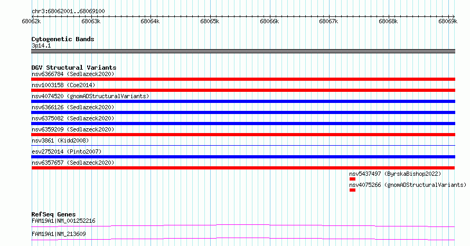This screenshot has height=246, width=470.
Task: Click the 68068k ruler mark
Action: tap(388, 21)
